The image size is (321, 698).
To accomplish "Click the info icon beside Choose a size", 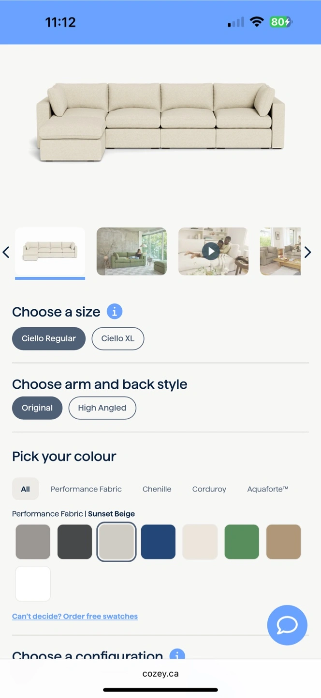I will tap(115, 312).
